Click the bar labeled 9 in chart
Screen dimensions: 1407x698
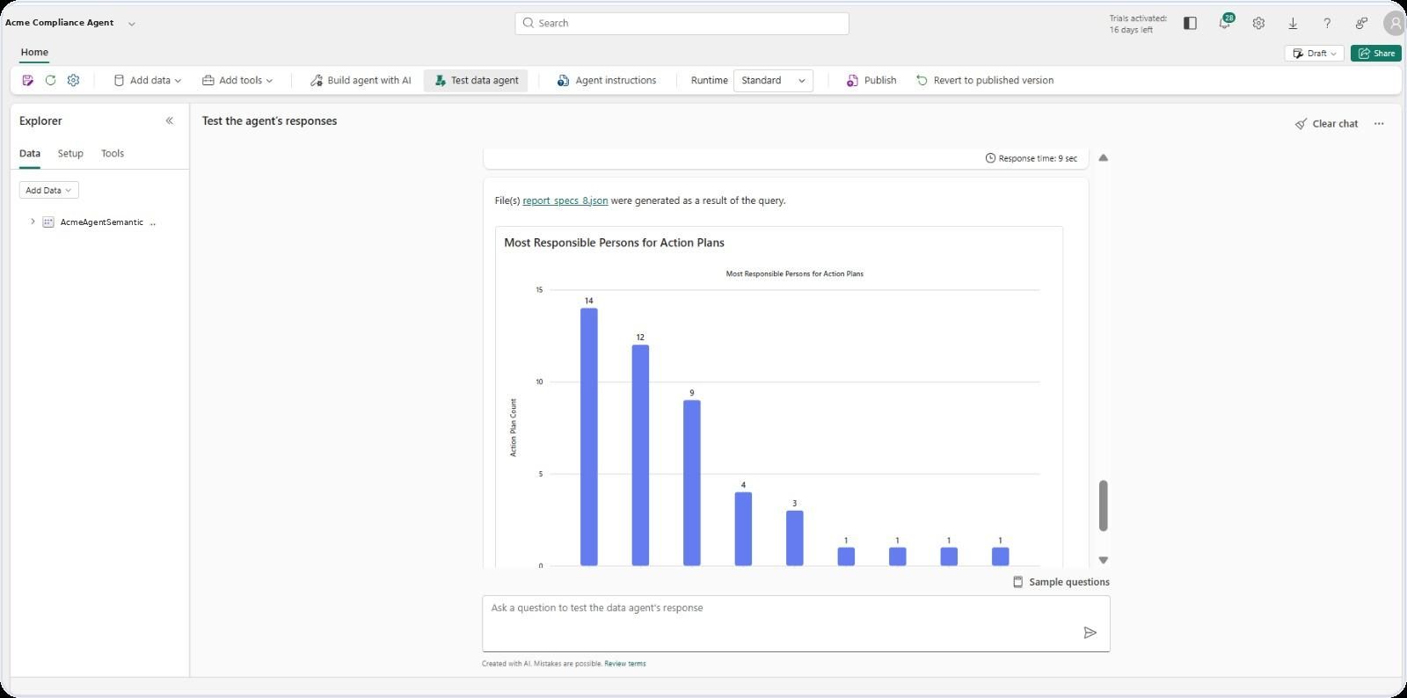coord(692,483)
